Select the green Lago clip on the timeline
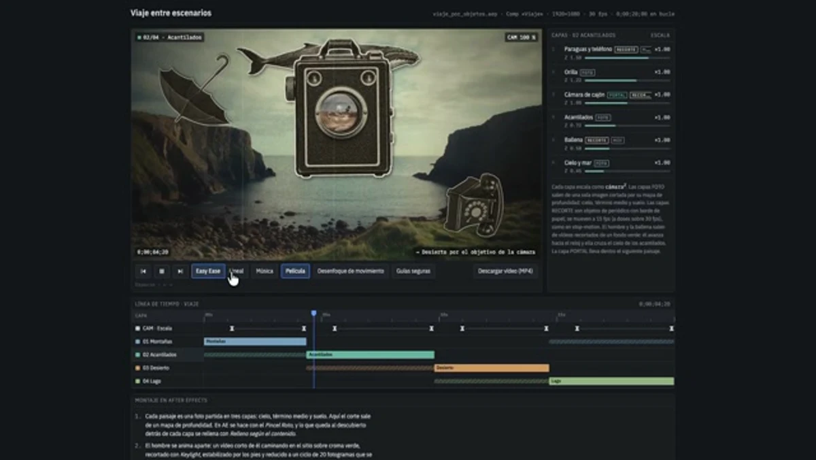 pyautogui.click(x=611, y=381)
